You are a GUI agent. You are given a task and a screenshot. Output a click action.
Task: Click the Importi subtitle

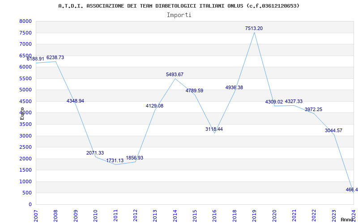coord(179,15)
